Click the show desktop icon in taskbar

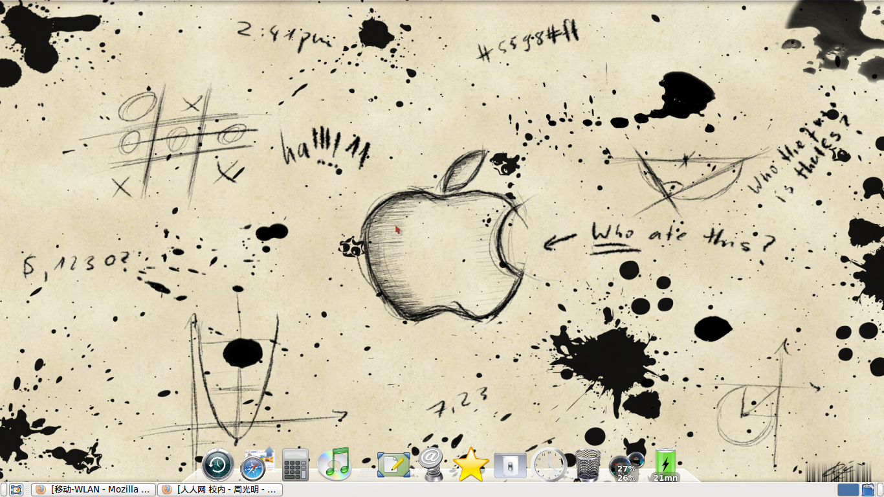(16, 490)
